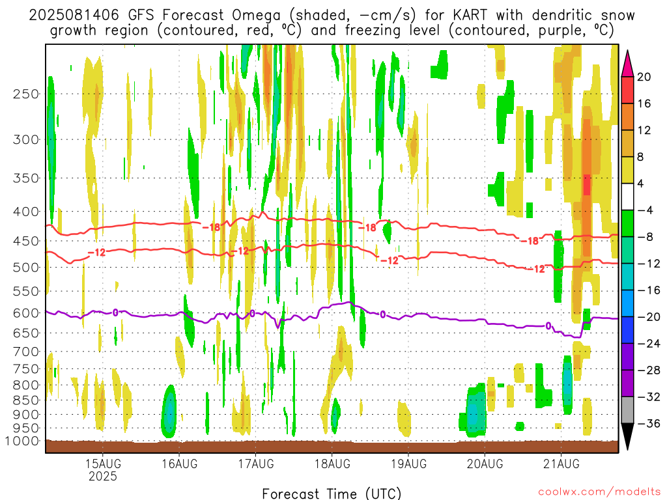Screen dimensions: 667x500
Task: Click the 18AUG date label
Action: (332, 464)
